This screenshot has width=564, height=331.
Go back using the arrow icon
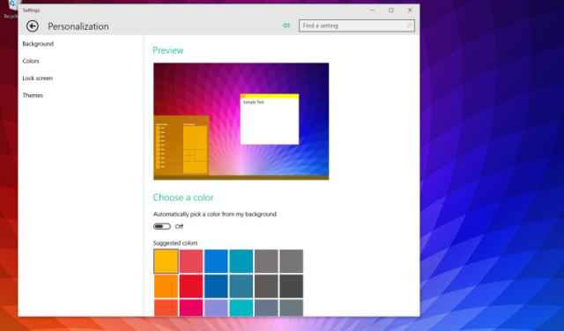click(33, 26)
